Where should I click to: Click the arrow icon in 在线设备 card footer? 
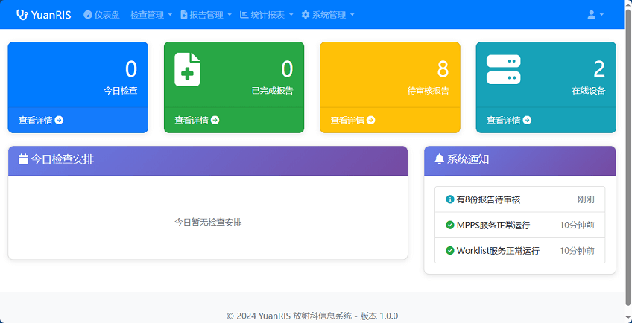(527, 120)
